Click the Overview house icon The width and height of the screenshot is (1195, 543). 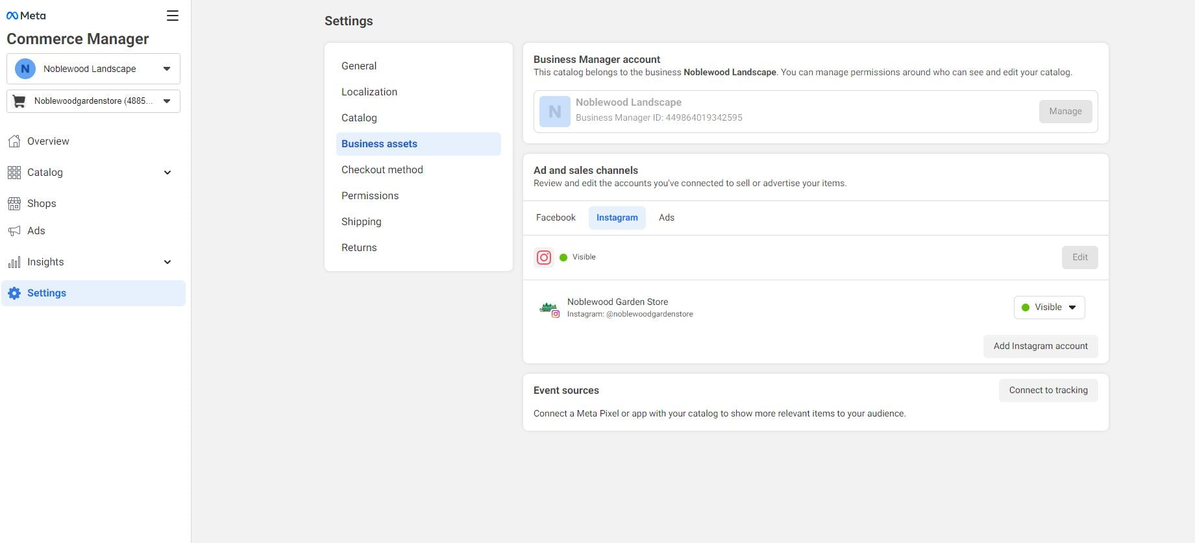[14, 141]
